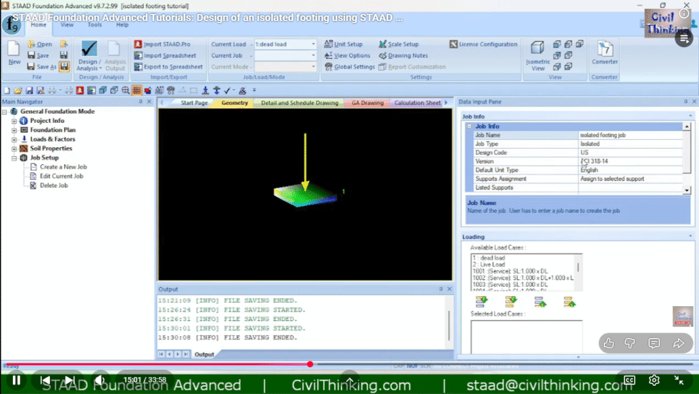Pause the video playback
The image size is (699, 394).
pyautogui.click(x=16, y=380)
